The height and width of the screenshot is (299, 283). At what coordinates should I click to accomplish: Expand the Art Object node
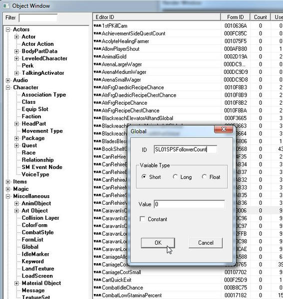[x=16, y=211]
